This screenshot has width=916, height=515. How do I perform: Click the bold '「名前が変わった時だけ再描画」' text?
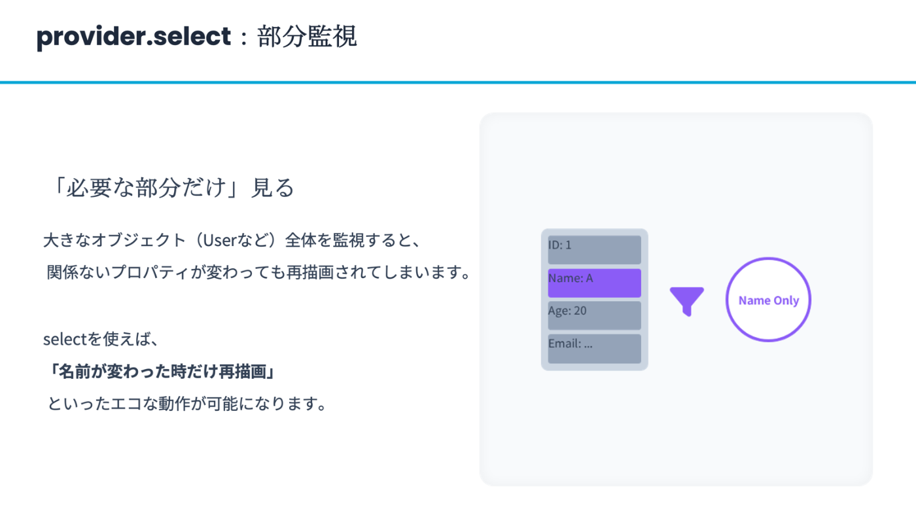(x=161, y=372)
